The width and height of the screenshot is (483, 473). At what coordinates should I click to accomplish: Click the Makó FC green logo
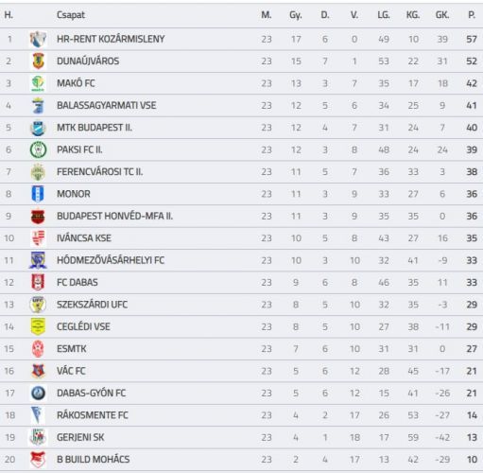tap(38, 83)
